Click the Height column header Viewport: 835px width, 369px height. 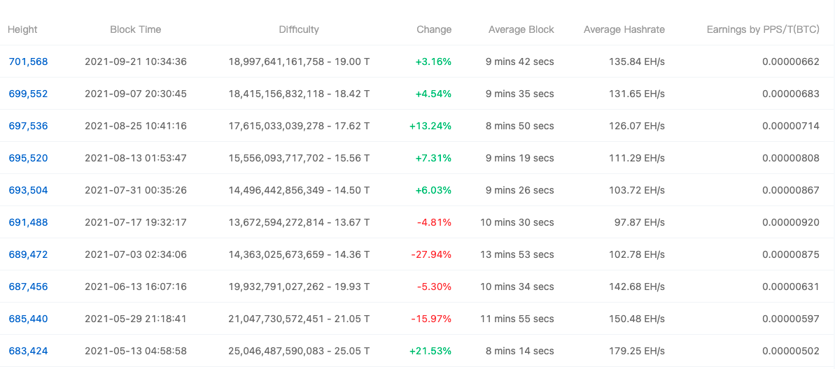22,29
